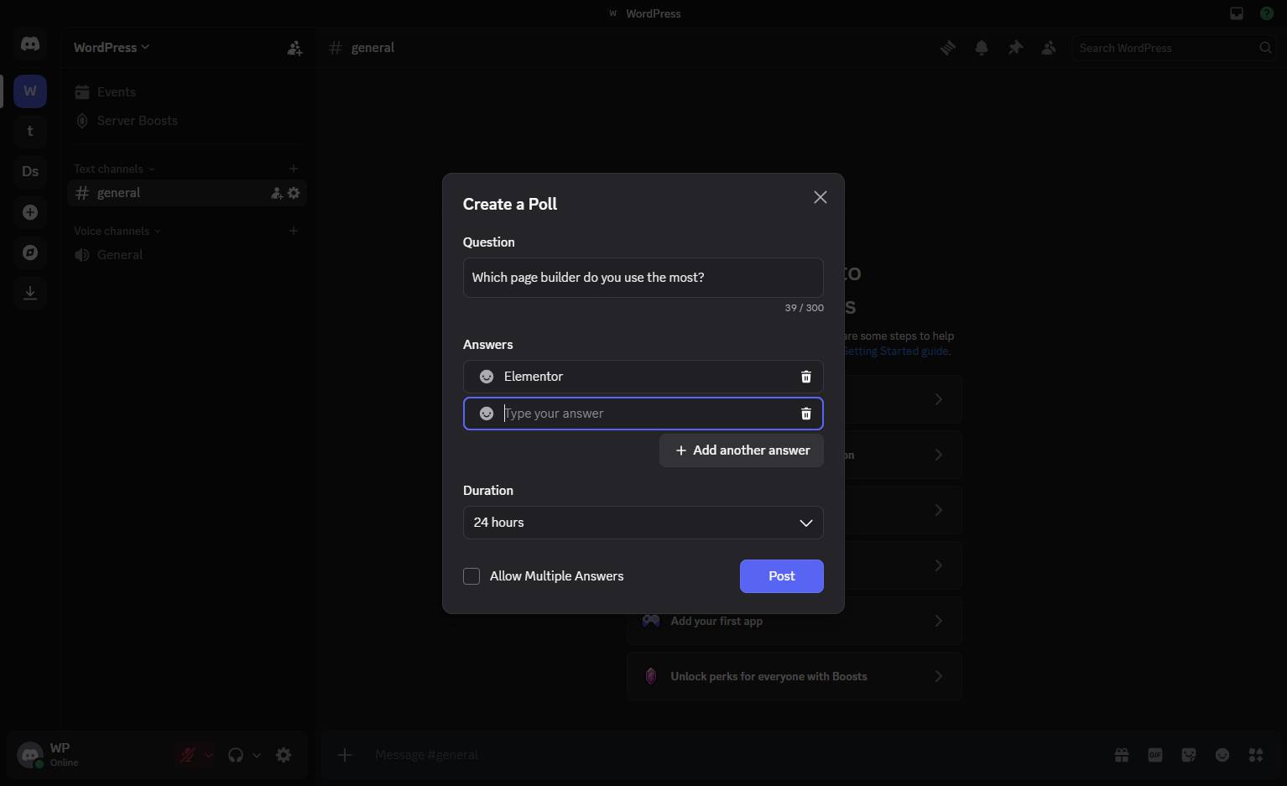The width and height of the screenshot is (1287, 786).
Task: Click the Elementor answer field
Action: [x=643, y=377]
